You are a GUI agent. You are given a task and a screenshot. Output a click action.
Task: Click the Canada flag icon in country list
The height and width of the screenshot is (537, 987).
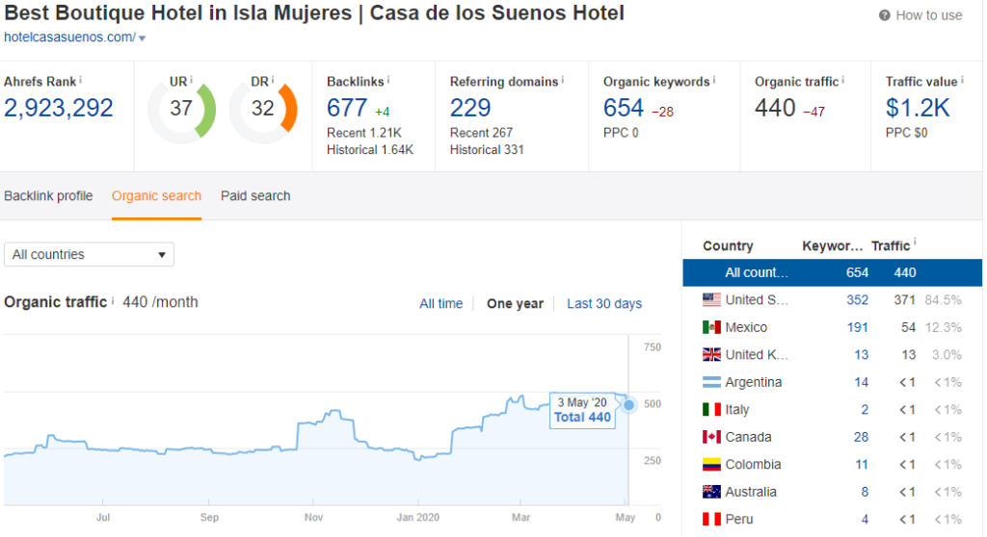click(711, 437)
